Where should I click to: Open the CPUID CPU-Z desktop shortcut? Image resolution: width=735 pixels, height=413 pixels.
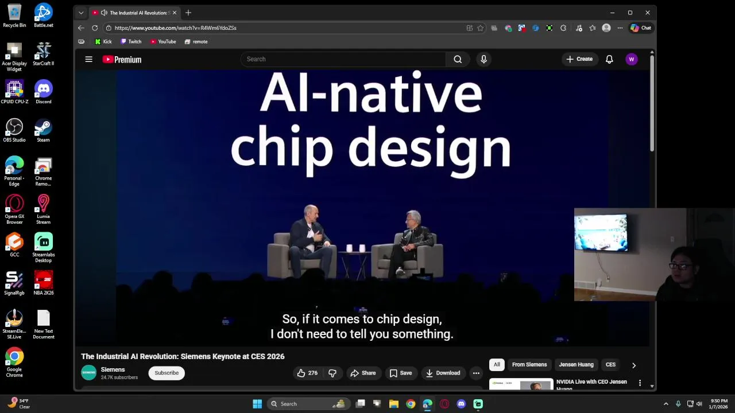[x=14, y=92]
